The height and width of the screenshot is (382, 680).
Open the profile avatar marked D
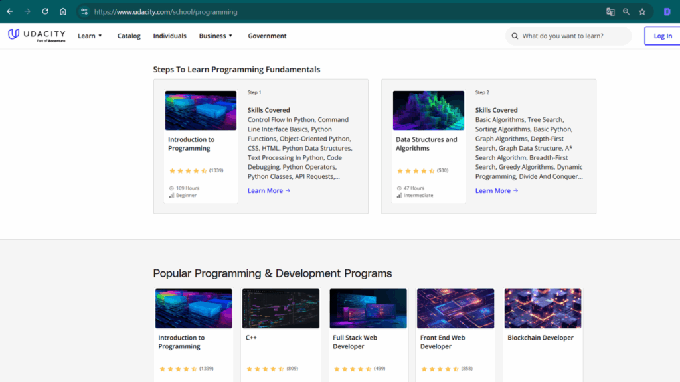pos(667,11)
